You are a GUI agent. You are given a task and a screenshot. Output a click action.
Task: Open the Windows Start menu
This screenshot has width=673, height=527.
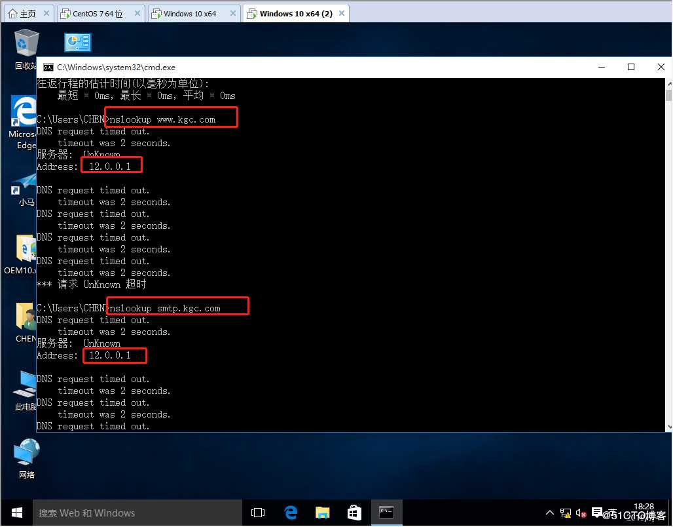[17, 513]
